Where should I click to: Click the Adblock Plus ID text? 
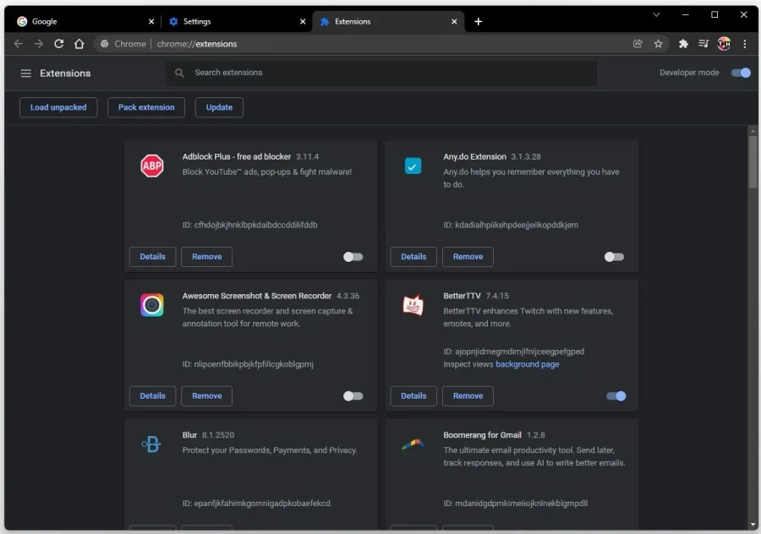point(250,225)
